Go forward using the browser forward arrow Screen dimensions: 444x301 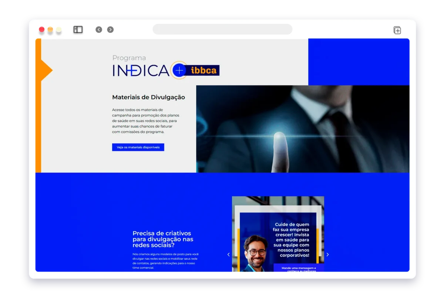coord(110,30)
